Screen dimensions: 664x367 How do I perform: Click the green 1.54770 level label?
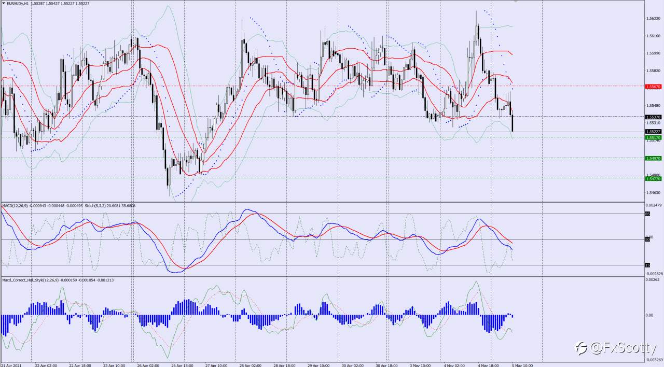(653, 178)
